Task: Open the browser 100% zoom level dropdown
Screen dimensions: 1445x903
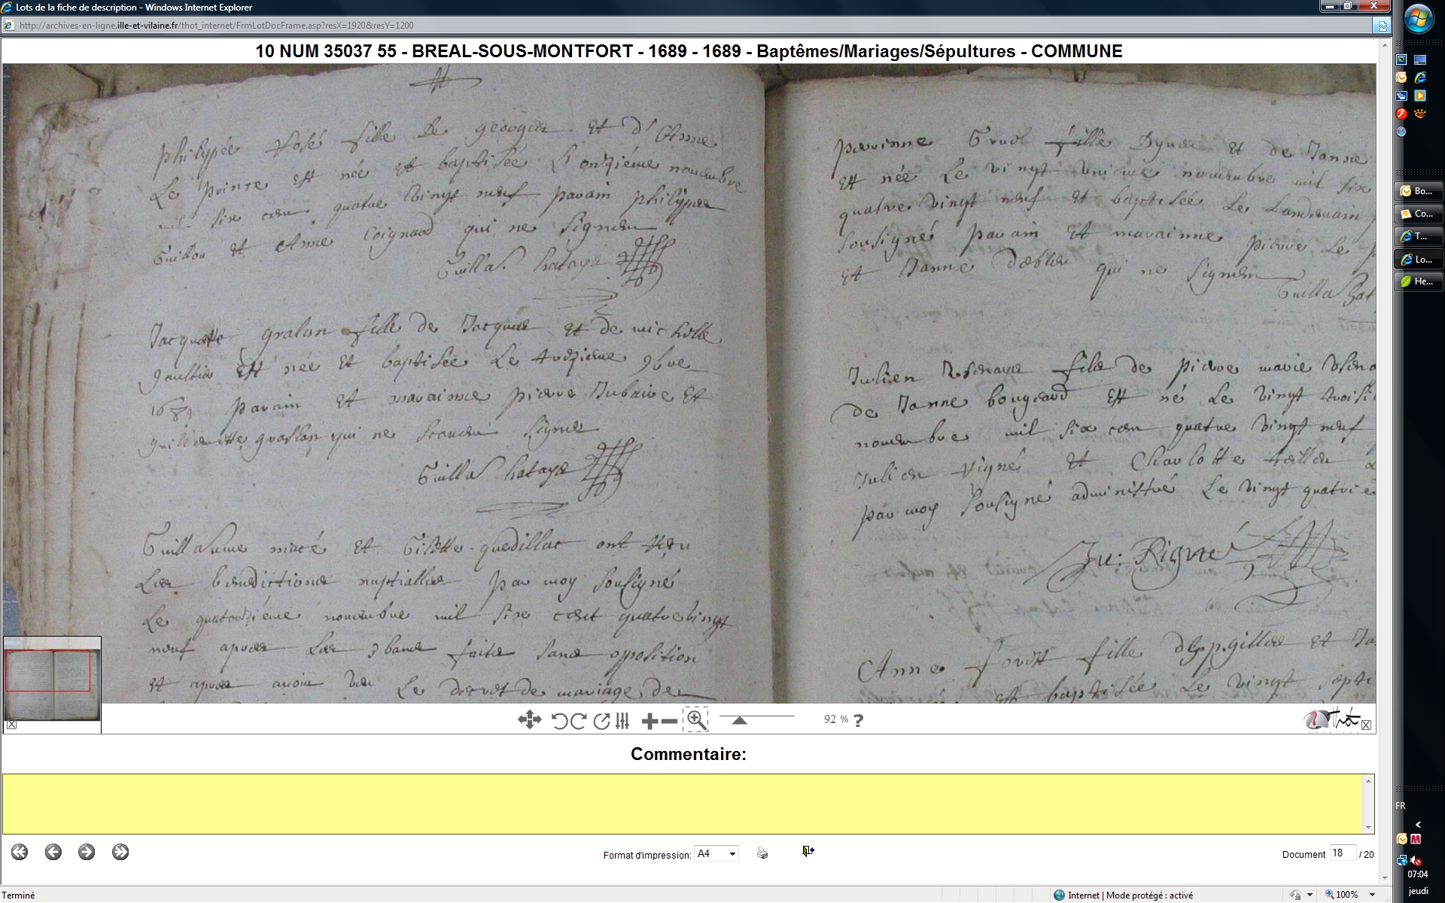Action: pyautogui.click(x=1372, y=895)
